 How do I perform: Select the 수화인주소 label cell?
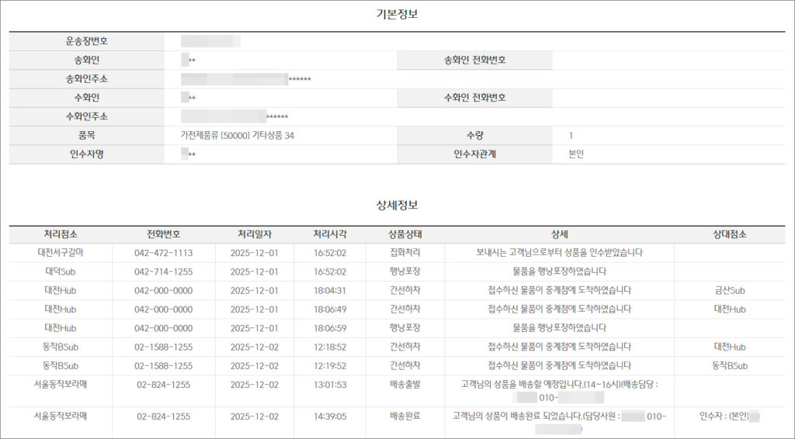point(86,116)
